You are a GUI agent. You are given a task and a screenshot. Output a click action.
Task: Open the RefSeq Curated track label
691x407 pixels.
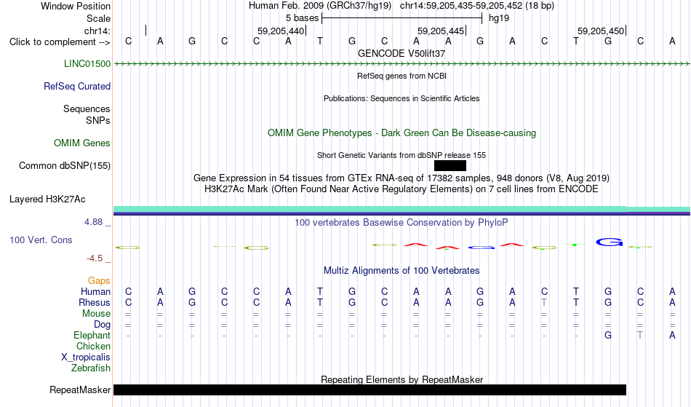[x=77, y=87]
